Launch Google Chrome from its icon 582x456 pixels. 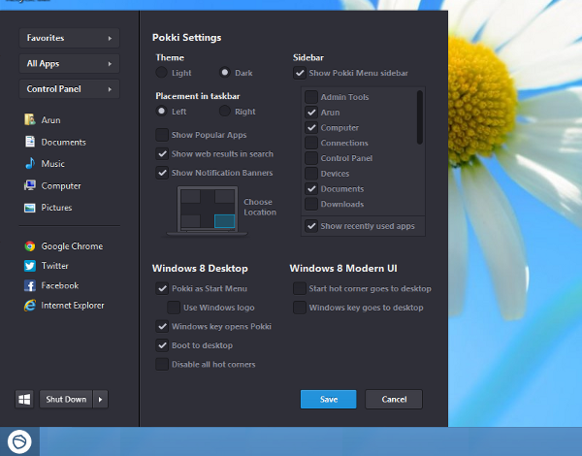pos(30,246)
